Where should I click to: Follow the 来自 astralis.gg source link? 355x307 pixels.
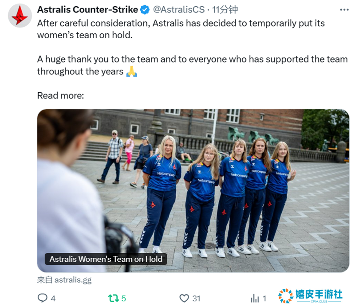64,280
